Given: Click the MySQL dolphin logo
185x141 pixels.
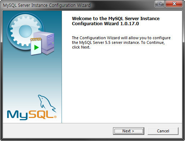Looking at the screenshot, I should click(32, 108).
